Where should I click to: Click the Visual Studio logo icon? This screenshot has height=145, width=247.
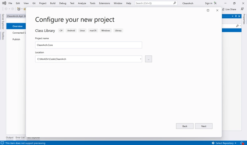(4, 3)
